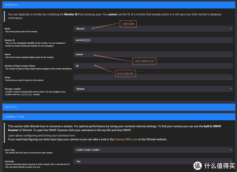
Task: Collapse the IDENTITY section header
Action: pos(118,5)
